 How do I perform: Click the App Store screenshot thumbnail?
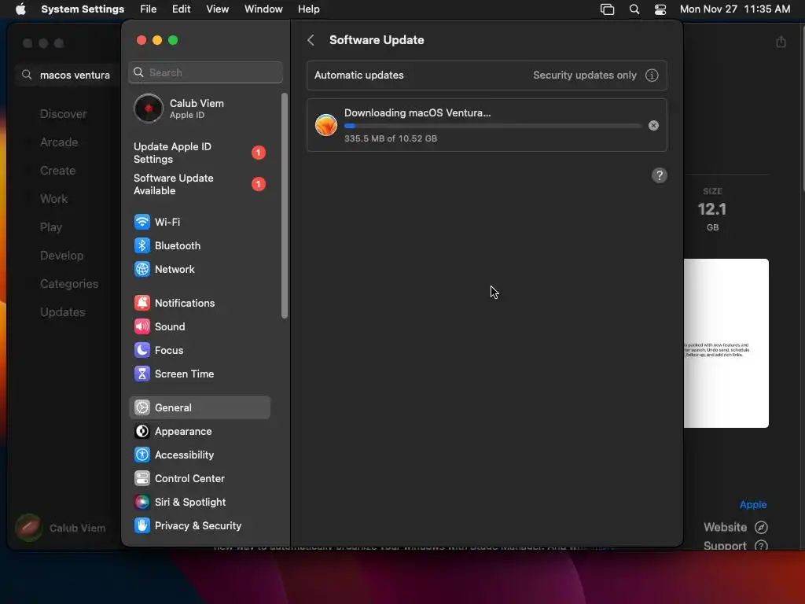726,343
